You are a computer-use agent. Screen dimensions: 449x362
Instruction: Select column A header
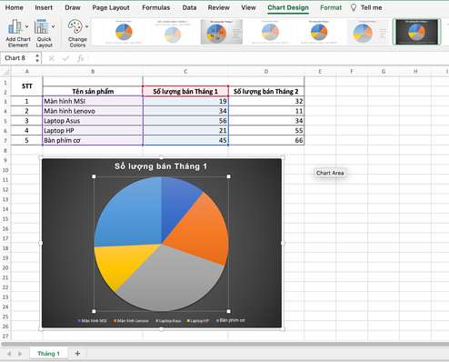(x=27, y=72)
